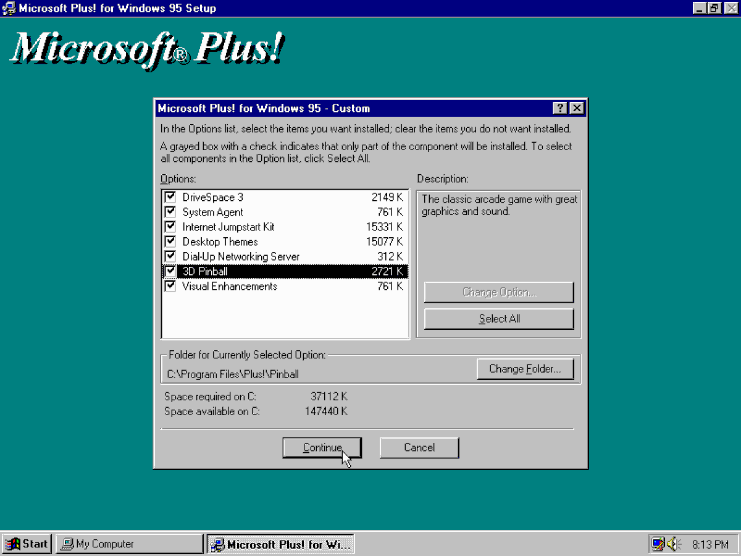This screenshot has width=741, height=556.
Task: Select the 3D Pinball row label
Action: (206, 272)
